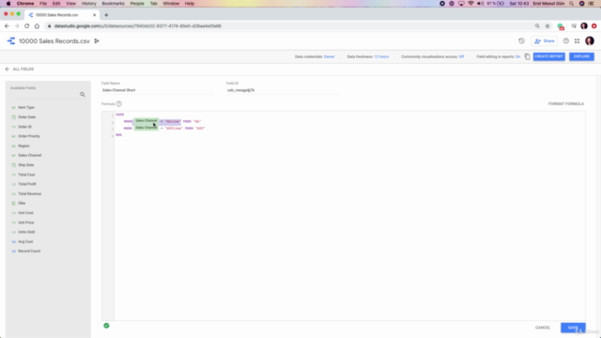Click the search icon in Available Fields

tap(83, 94)
